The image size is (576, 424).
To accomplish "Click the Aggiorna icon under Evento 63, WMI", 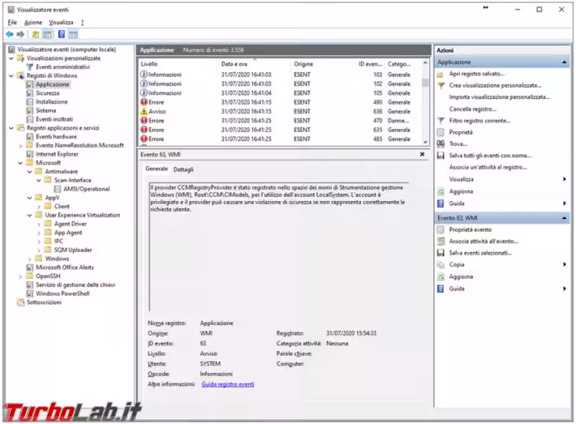I will (x=441, y=276).
